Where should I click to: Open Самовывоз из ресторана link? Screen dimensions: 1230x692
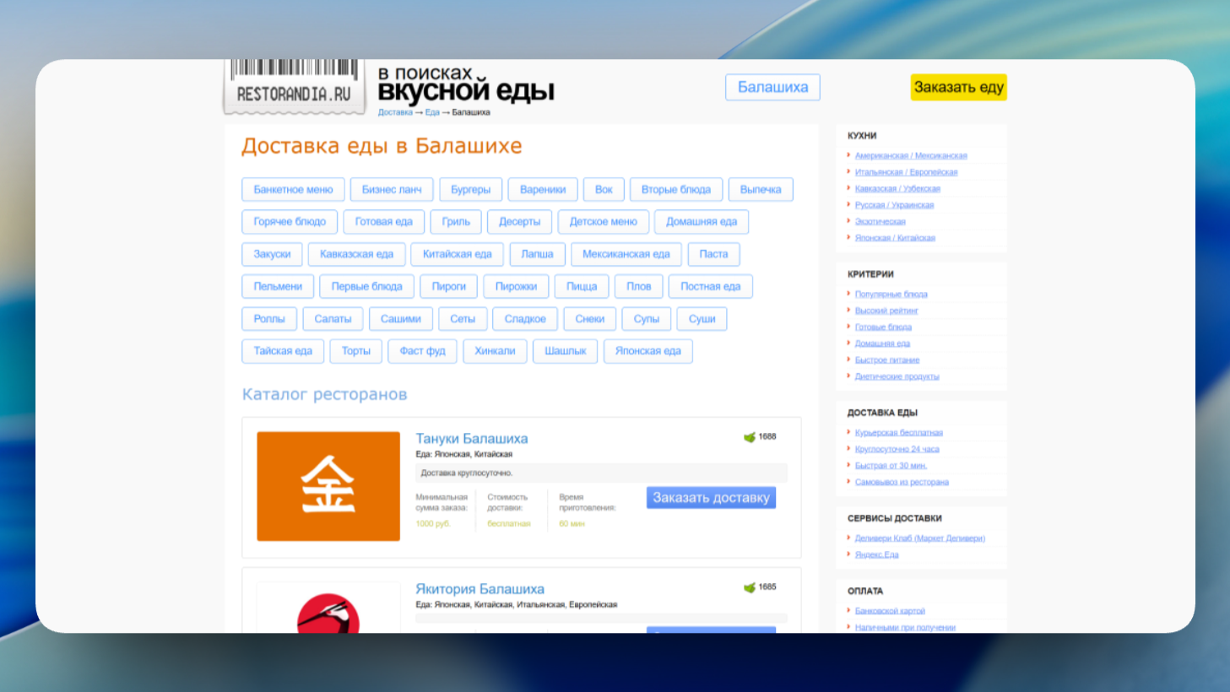pos(902,482)
